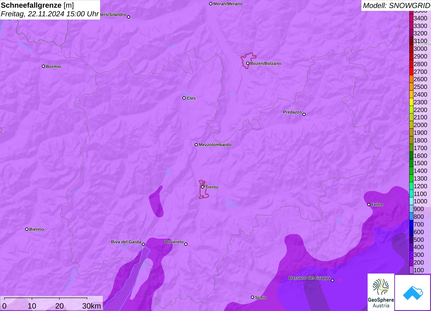Select the Bozen/Bolzano marker dot
Image resolution: width=431 pixels, height=311 pixels.
click(x=248, y=63)
